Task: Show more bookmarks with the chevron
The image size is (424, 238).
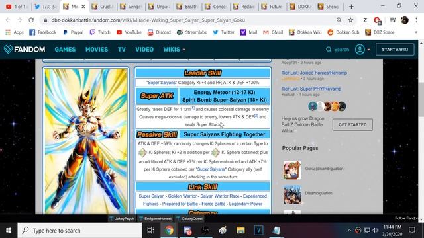Action: pyautogui.click(x=415, y=32)
